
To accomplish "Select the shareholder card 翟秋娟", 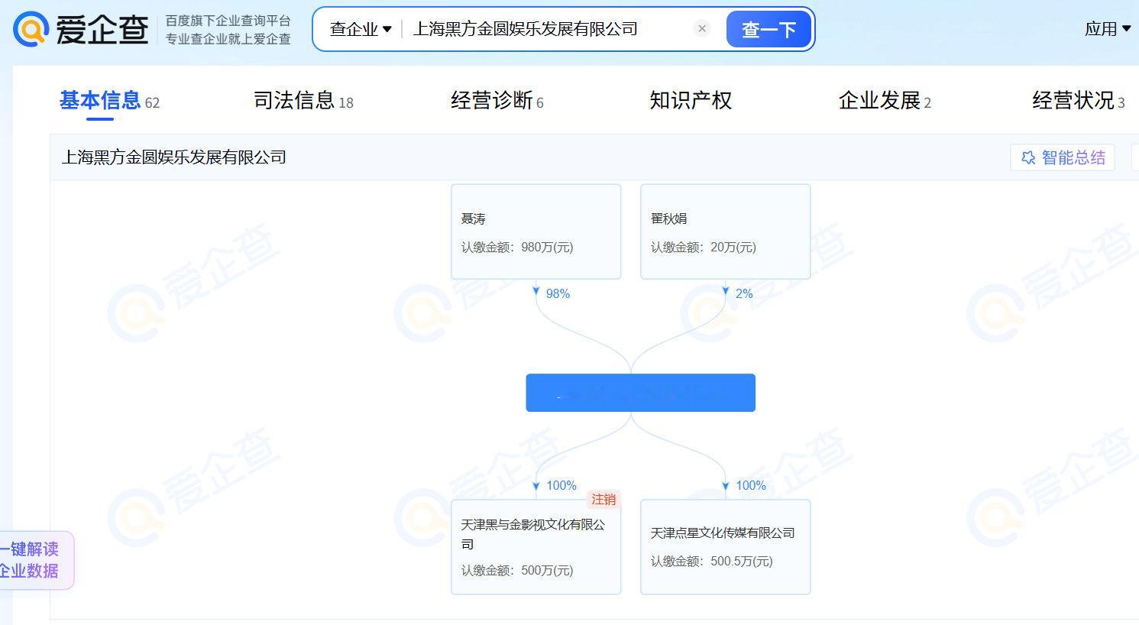I will 725,232.
